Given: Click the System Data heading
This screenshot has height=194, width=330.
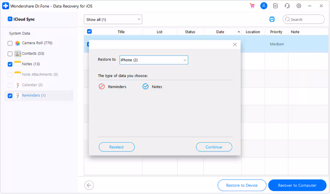Looking at the screenshot, I should [19, 33].
